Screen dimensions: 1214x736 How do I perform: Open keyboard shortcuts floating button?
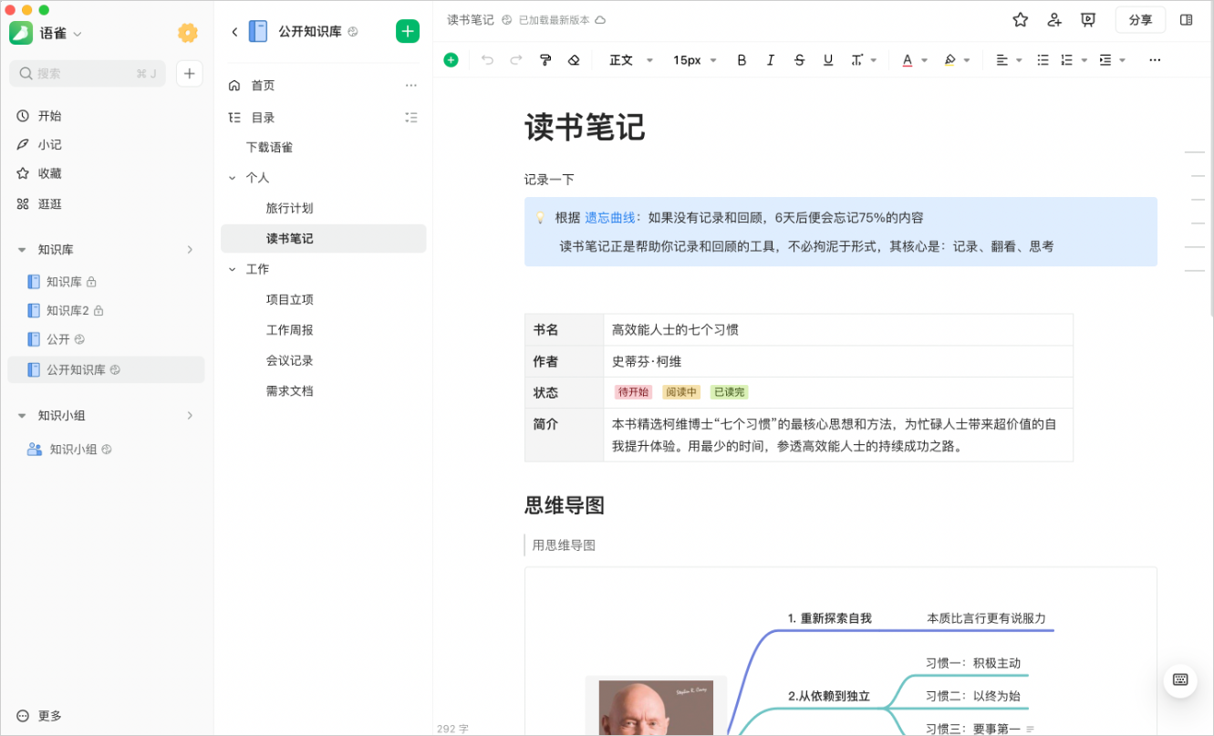[1179, 679]
